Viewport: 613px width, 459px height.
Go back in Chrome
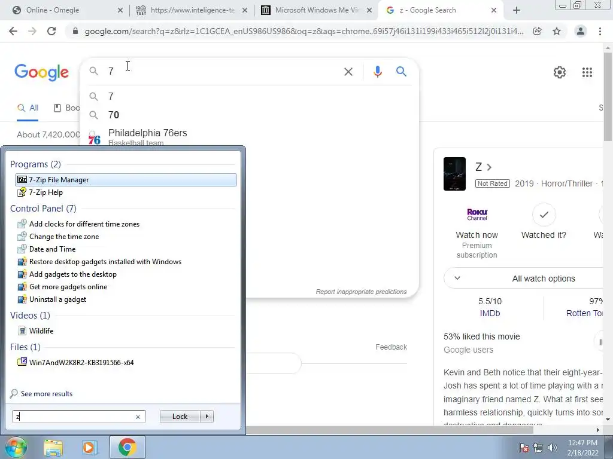click(13, 31)
